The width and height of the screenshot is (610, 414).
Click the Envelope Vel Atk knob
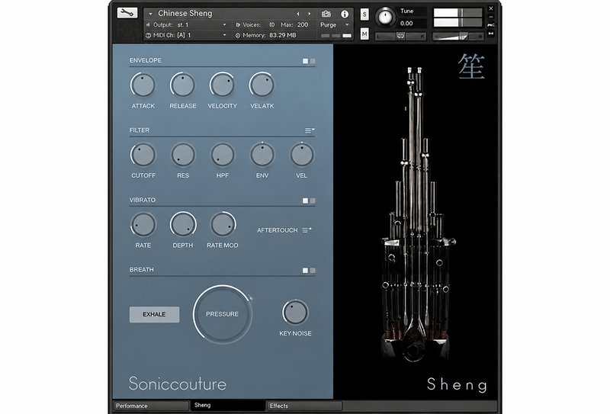coord(262,85)
